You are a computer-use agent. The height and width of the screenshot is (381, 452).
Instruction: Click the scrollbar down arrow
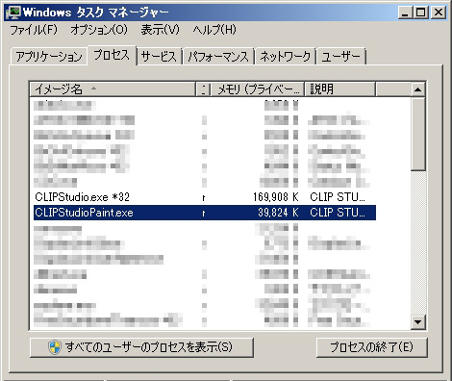pyautogui.click(x=417, y=321)
